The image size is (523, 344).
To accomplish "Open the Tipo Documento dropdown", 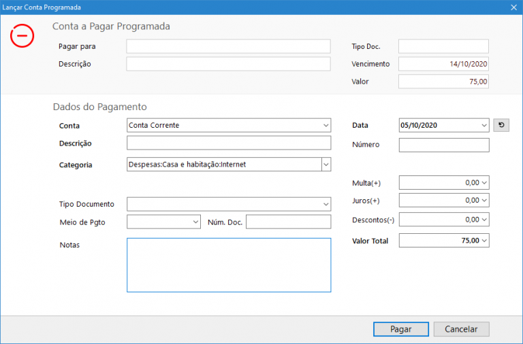I will pyautogui.click(x=326, y=204).
